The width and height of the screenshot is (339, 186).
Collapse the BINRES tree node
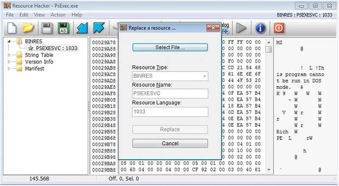point(9,41)
